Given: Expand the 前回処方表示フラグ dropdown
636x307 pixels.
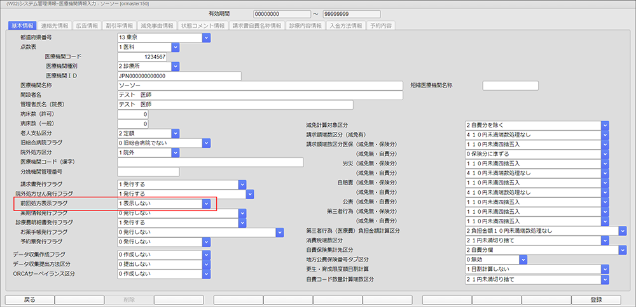Looking at the screenshot, I should tap(206, 204).
